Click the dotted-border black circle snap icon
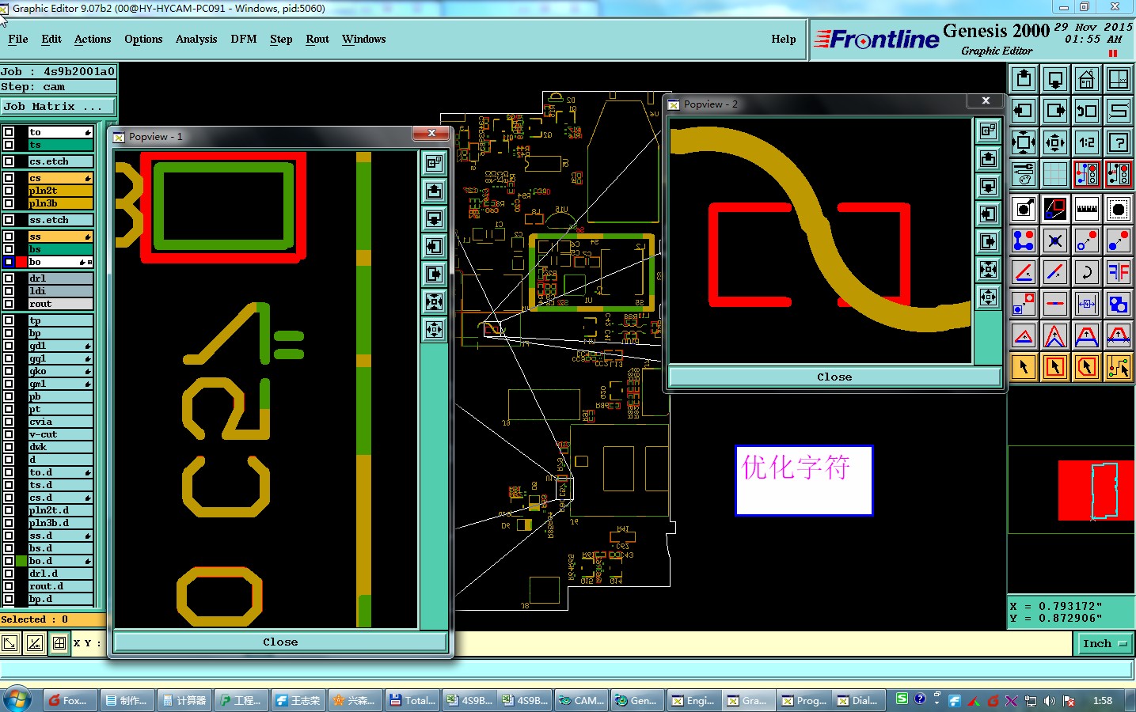This screenshot has width=1136, height=712. (x=1119, y=209)
